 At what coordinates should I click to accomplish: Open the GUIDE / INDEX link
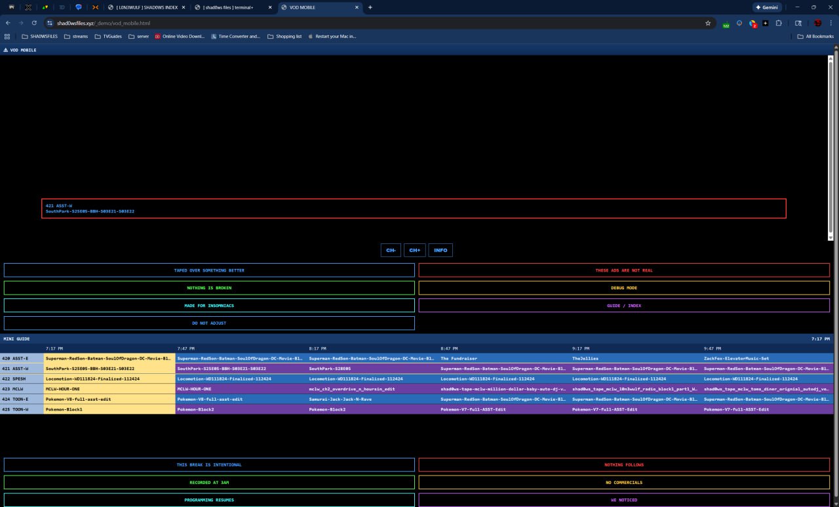tap(623, 306)
